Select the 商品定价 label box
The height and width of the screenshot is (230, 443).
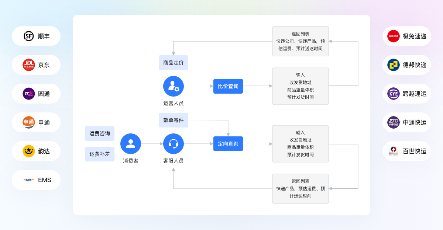(x=174, y=63)
